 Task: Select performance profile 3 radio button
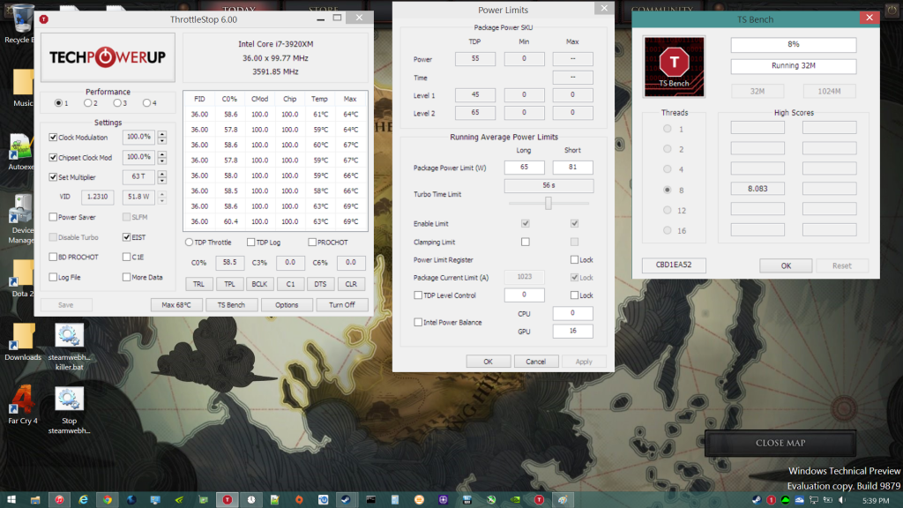pos(117,103)
